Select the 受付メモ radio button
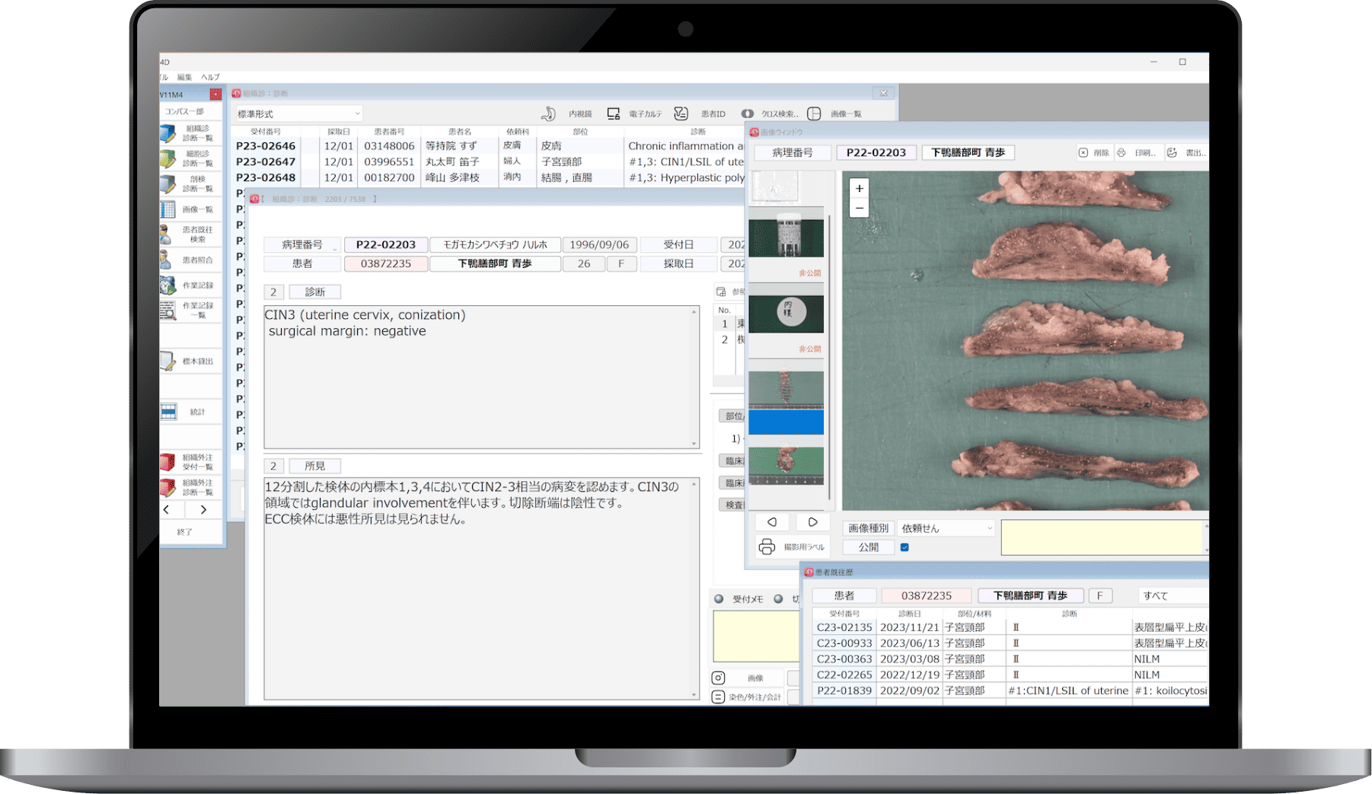The width and height of the screenshot is (1372, 794). (x=719, y=599)
